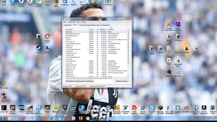This screenshot has width=217, height=122.
Task: Open the Вид menu in Task Manager
Action: 78,22
